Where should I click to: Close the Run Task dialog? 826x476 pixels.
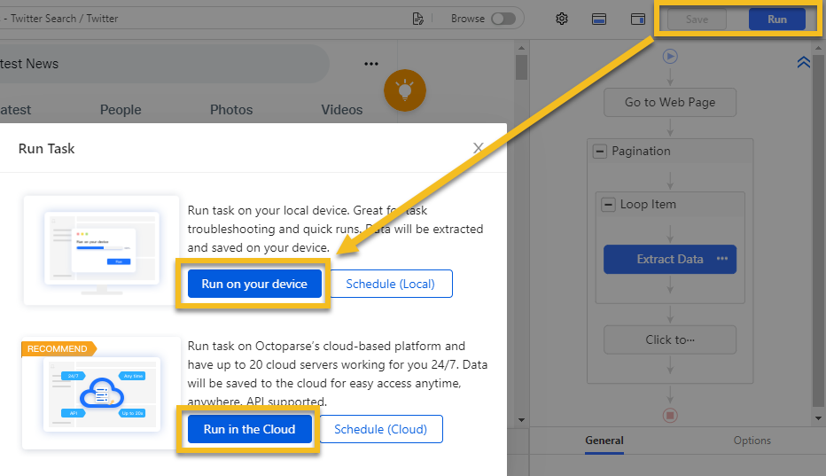[x=478, y=148]
